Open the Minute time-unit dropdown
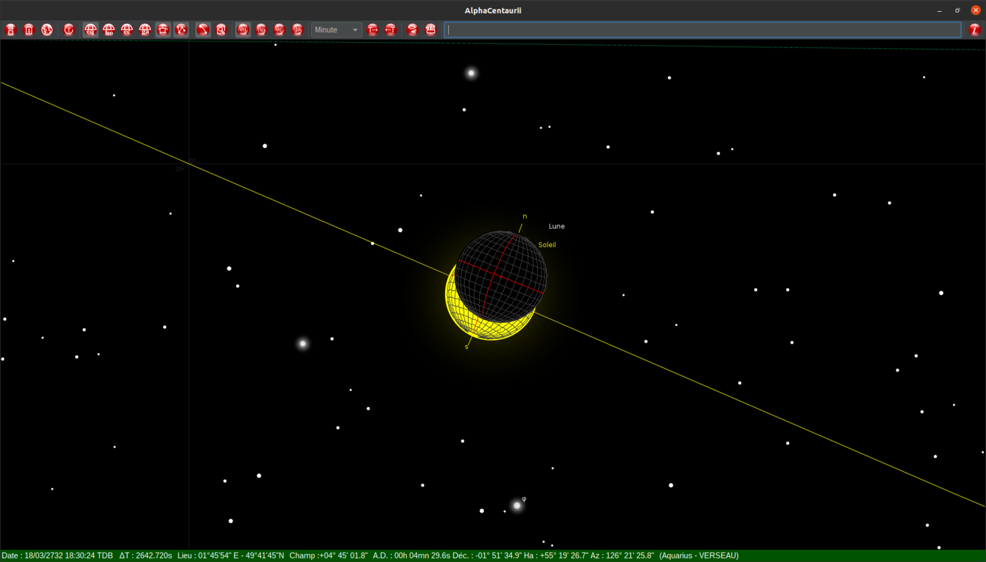This screenshot has width=986, height=562. coord(336,29)
